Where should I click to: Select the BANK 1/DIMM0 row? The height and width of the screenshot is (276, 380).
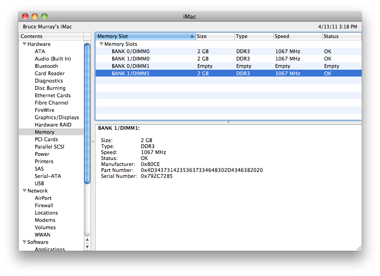228,59
